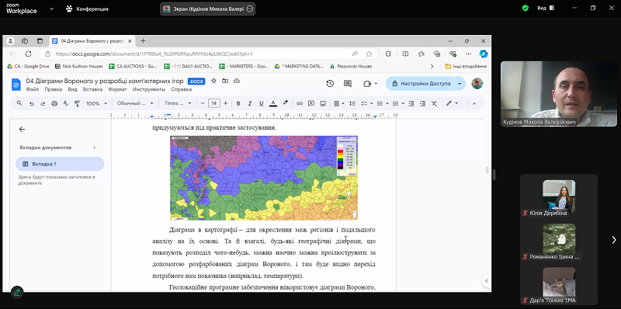Open the bulleted list dropdown
The width and height of the screenshot is (621, 309).
pyautogui.click(x=382, y=103)
